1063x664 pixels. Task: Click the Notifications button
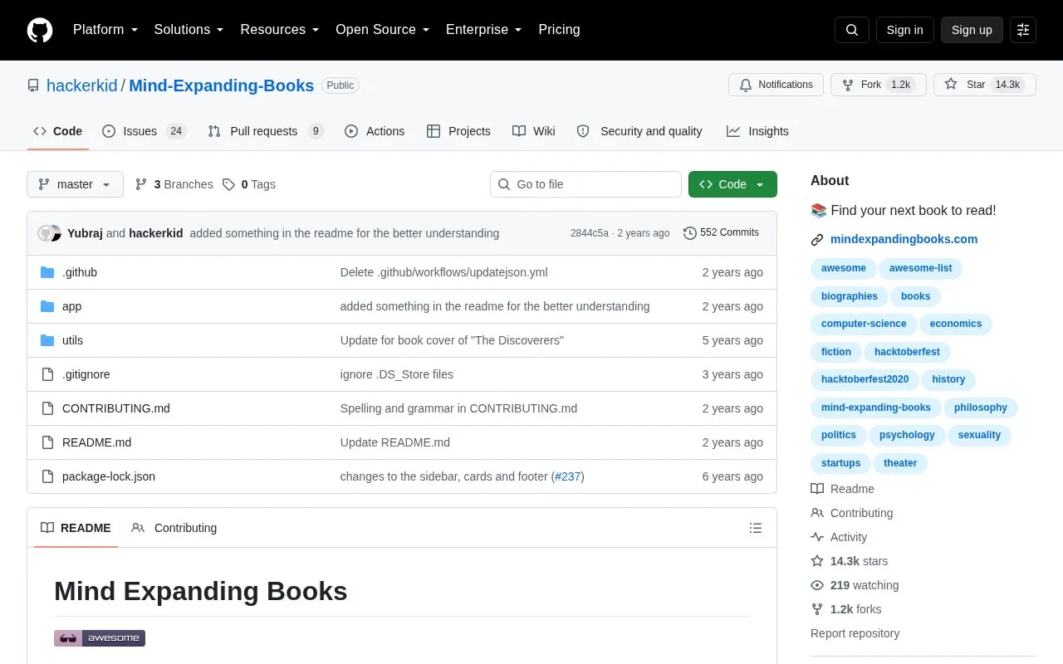776,85
